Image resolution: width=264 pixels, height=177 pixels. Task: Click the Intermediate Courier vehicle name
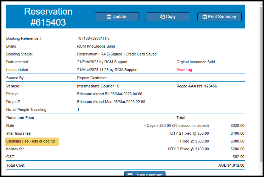point(95,86)
